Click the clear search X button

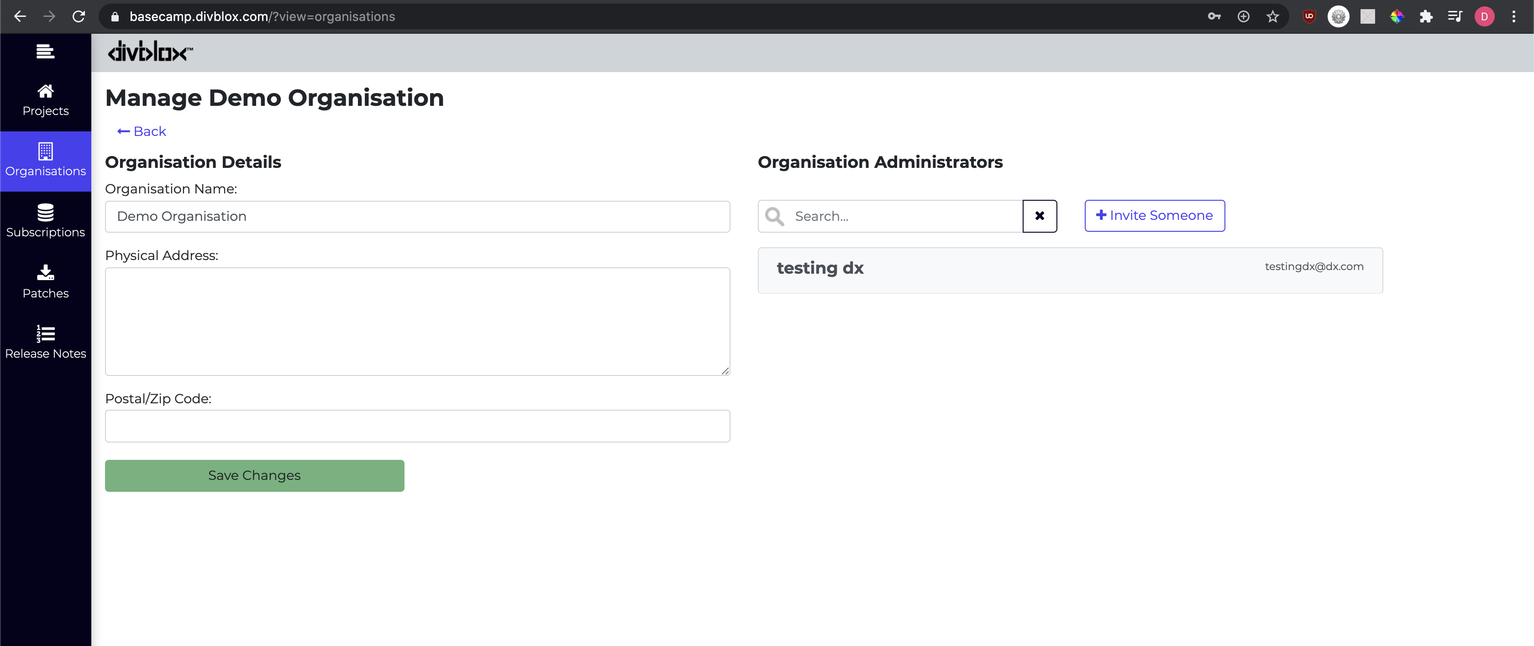(x=1040, y=215)
